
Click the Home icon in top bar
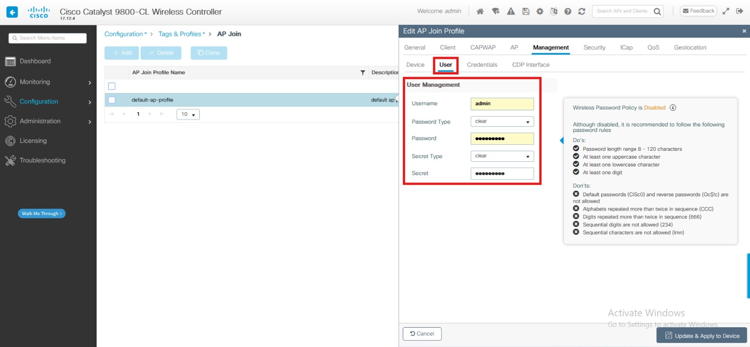[480, 11]
